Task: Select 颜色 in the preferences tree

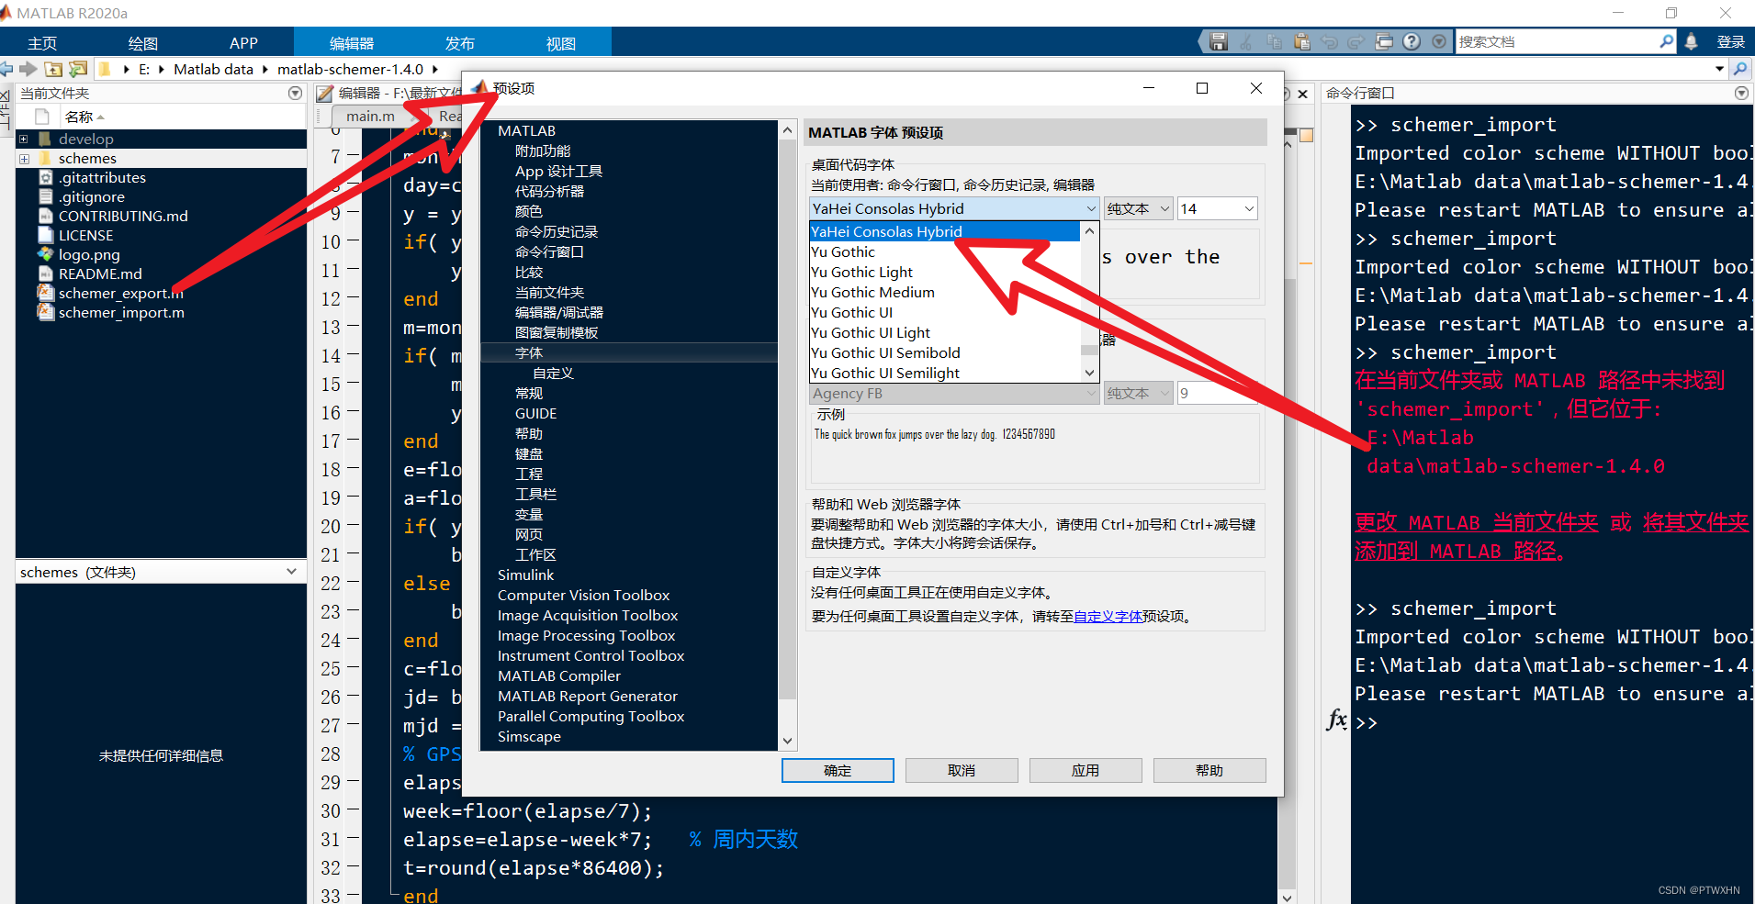Action: [529, 211]
